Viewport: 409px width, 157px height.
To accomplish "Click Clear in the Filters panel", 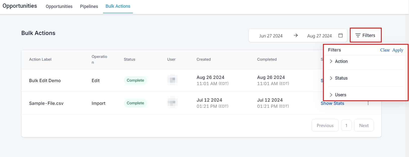I will tap(385, 50).
